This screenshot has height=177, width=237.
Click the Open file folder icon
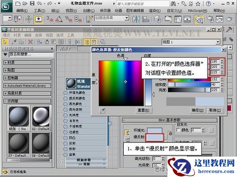(x=25, y=3)
